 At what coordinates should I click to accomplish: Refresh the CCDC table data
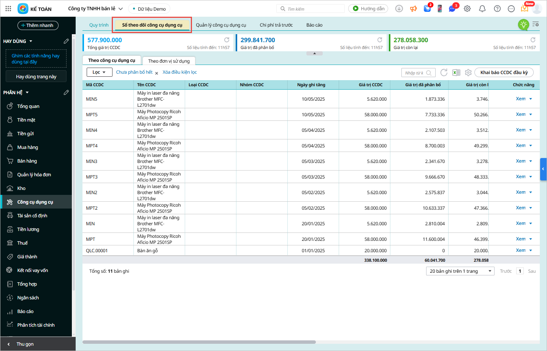pos(444,73)
